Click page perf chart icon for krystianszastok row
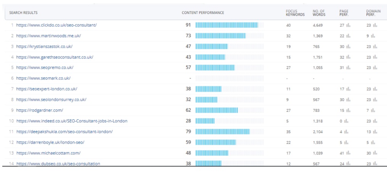The width and height of the screenshot is (387, 178). point(348,47)
